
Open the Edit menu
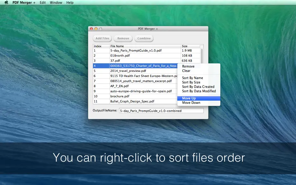[43, 3]
